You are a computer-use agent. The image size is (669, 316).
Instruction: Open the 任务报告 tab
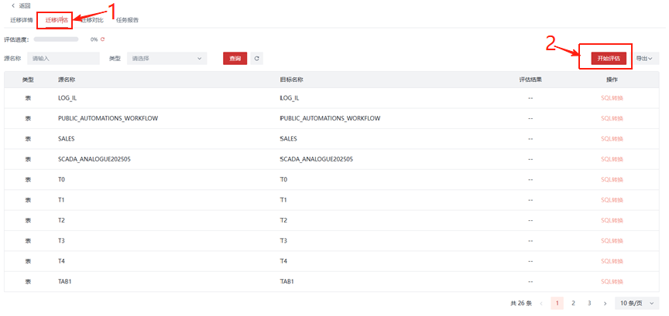tap(127, 20)
